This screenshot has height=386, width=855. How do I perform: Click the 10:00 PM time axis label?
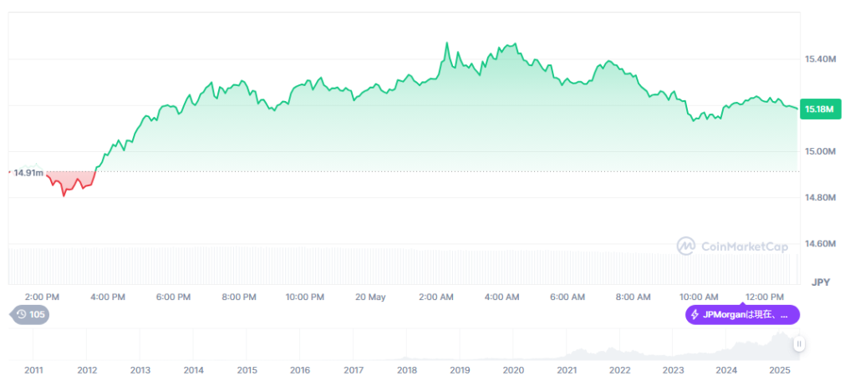(304, 297)
